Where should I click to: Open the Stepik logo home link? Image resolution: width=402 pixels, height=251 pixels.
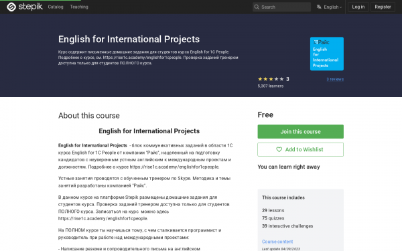(25, 7)
